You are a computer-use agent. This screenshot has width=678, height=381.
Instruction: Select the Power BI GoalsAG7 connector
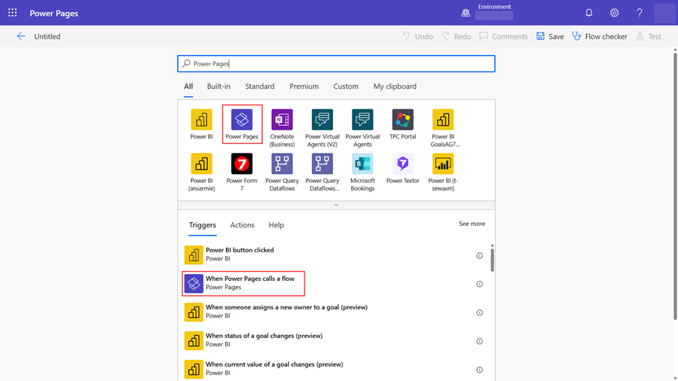click(x=443, y=128)
